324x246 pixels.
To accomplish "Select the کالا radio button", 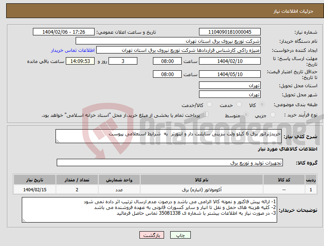I will (x=262, y=104).
